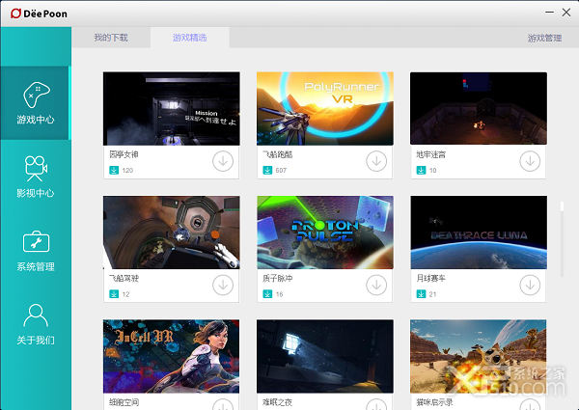Click the 质子脉冲 game title
Viewport: 579px width, 410px height.
pyautogui.click(x=277, y=278)
